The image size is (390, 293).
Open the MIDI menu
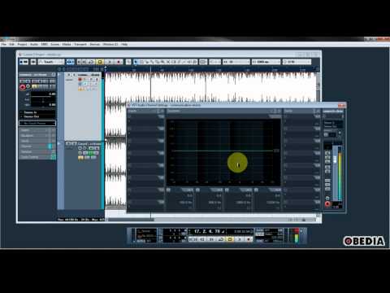tap(45, 44)
